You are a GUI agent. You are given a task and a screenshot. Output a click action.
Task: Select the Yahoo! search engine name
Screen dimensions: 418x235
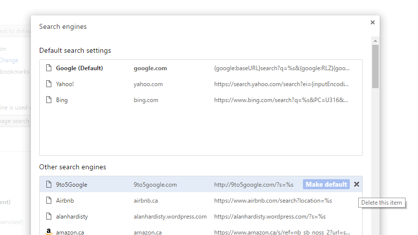tap(65, 84)
